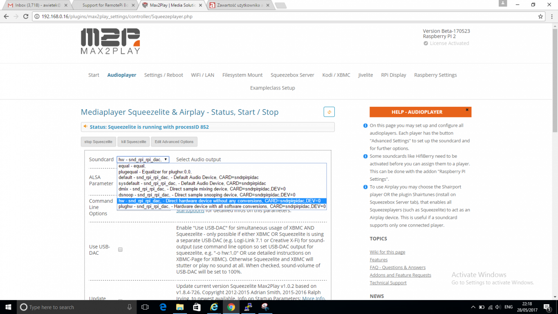Screen dimensions: 558x314
Task: Click the browser address bar URL
Action: 117,17
